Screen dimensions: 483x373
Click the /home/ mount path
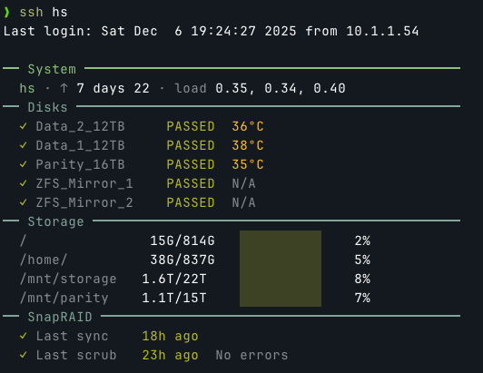[44, 260]
